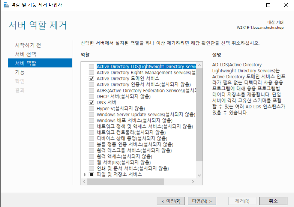Go to 시작하기 전 step
Image resolution: width=294 pixels, height=207 pixels.
[x=28, y=45]
